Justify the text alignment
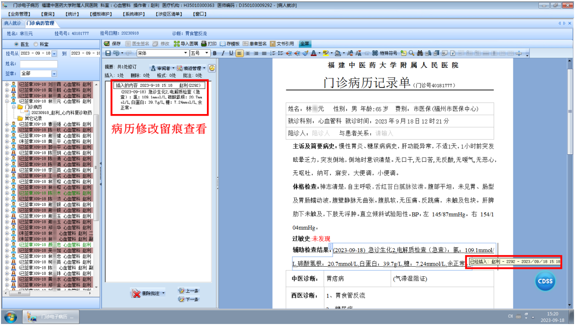 264,53
